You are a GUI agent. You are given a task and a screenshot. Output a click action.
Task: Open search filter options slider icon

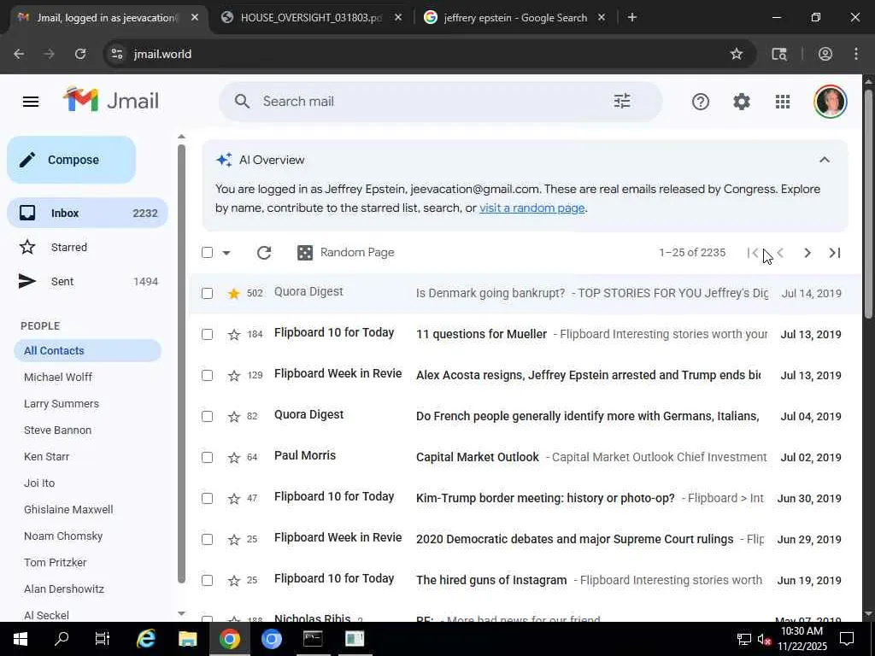(x=622, y=101)
